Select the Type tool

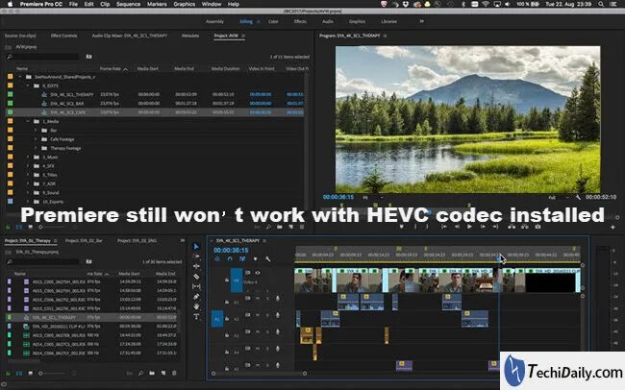point(196,317)
